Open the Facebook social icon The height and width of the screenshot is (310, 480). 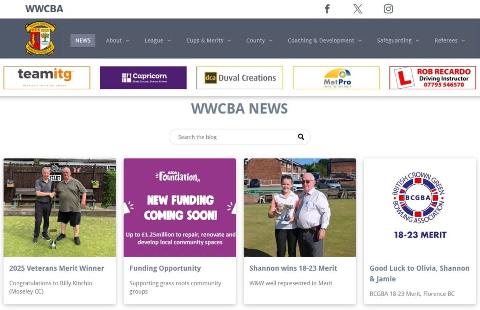click(x=327, y=9)
